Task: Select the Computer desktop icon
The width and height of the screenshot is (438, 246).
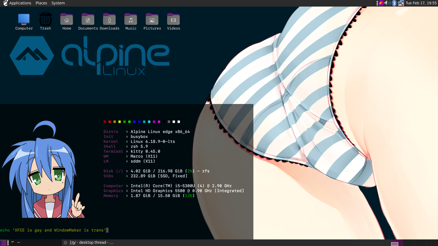Action: click(x=24, y=22)
